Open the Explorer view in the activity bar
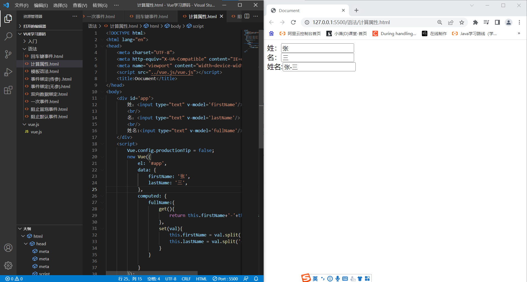 pyautogui.click(x=8, y=19)
